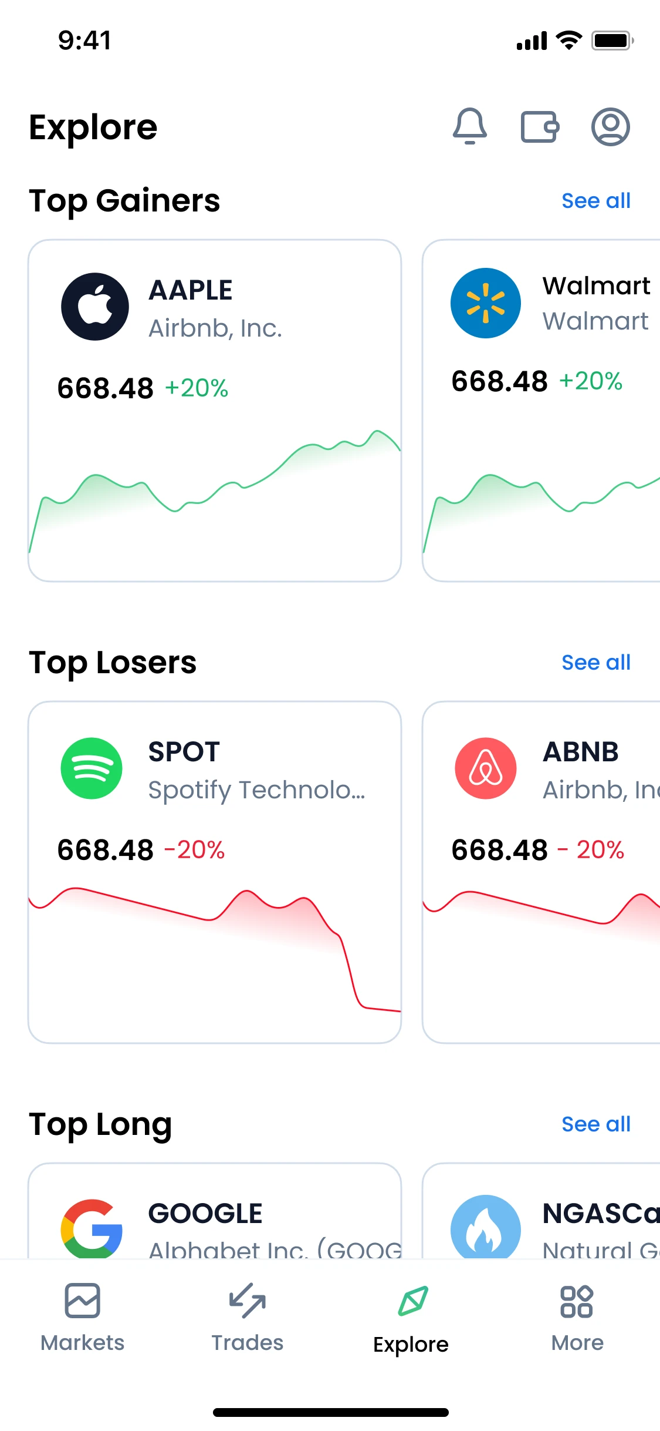Screen dimensions: 660x1431
Task: Open the profile account icon
Action: point(611,127)
